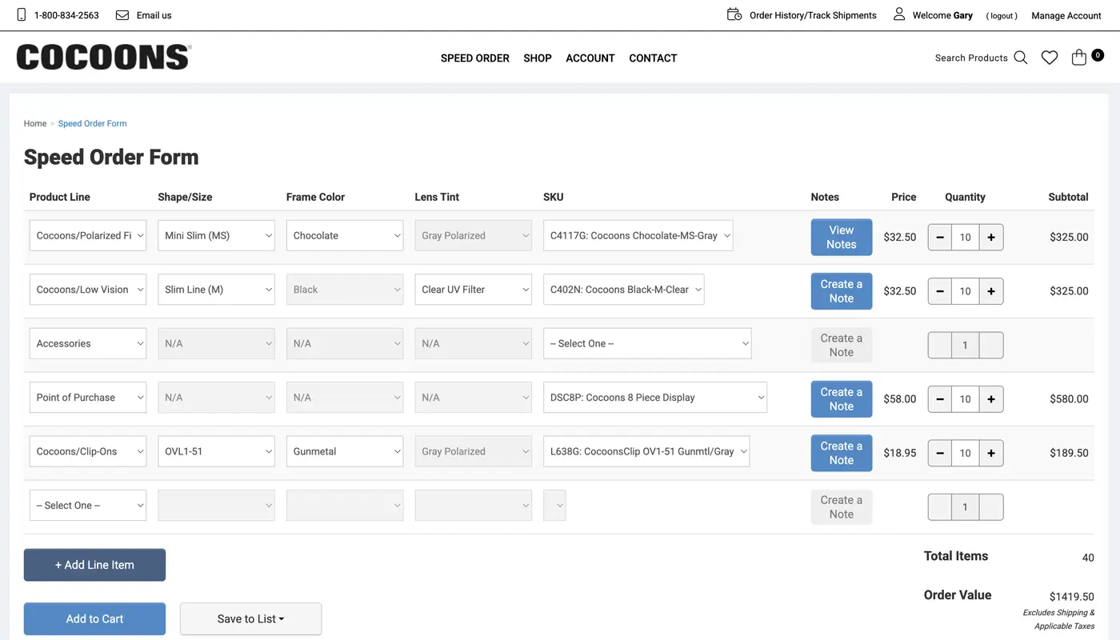This screenshot has height=640, width=1120.
Task: Click logout link
Action: coord(1002,15)
